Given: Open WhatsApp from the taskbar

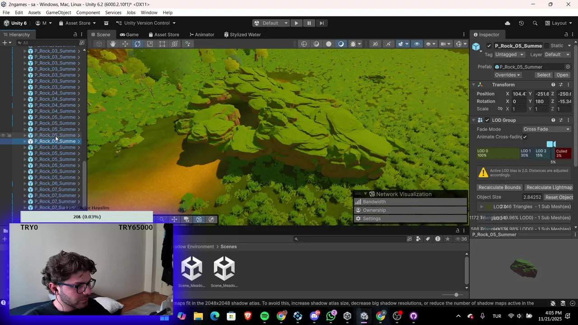Looking at the screenshot, I should pos(331,316).
